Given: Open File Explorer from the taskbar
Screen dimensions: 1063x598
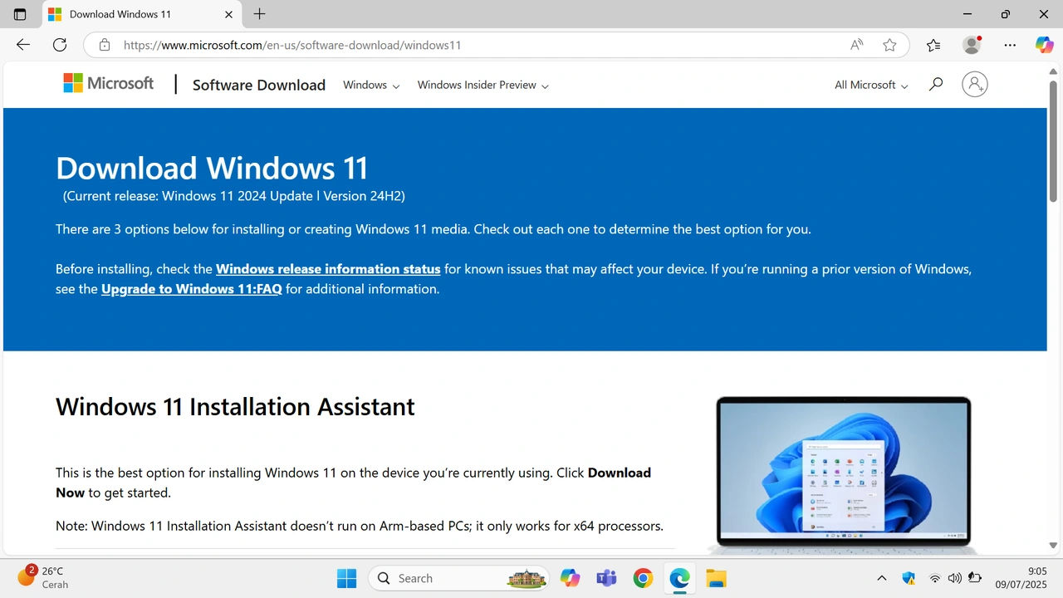Looking at the screenshot, I should [x=716, y=578].
